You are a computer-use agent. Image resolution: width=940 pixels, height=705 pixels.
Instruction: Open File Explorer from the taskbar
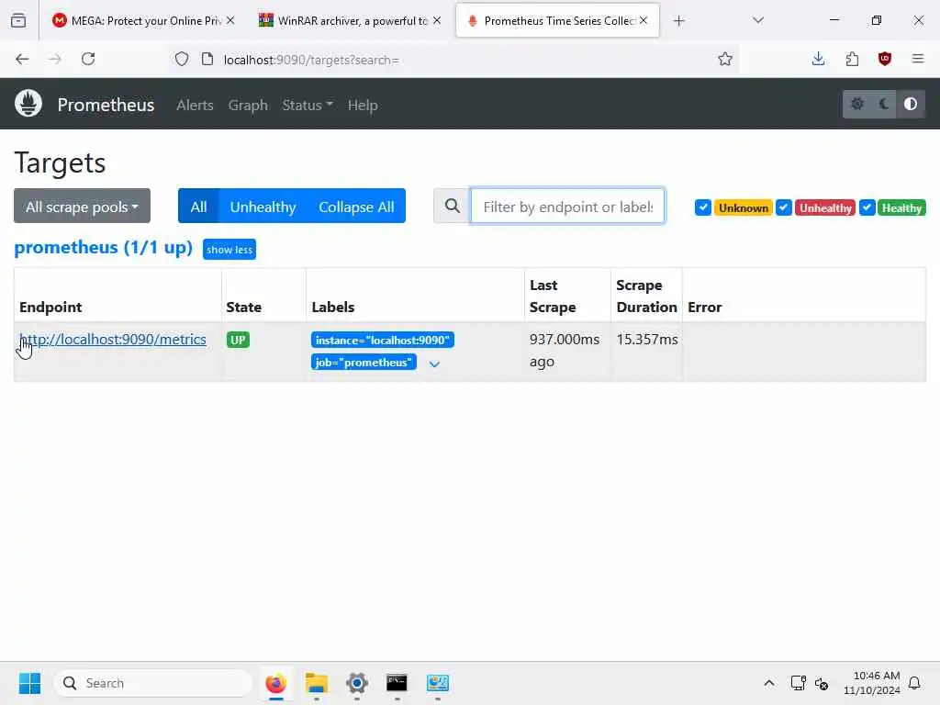click(x=317, y=683)
